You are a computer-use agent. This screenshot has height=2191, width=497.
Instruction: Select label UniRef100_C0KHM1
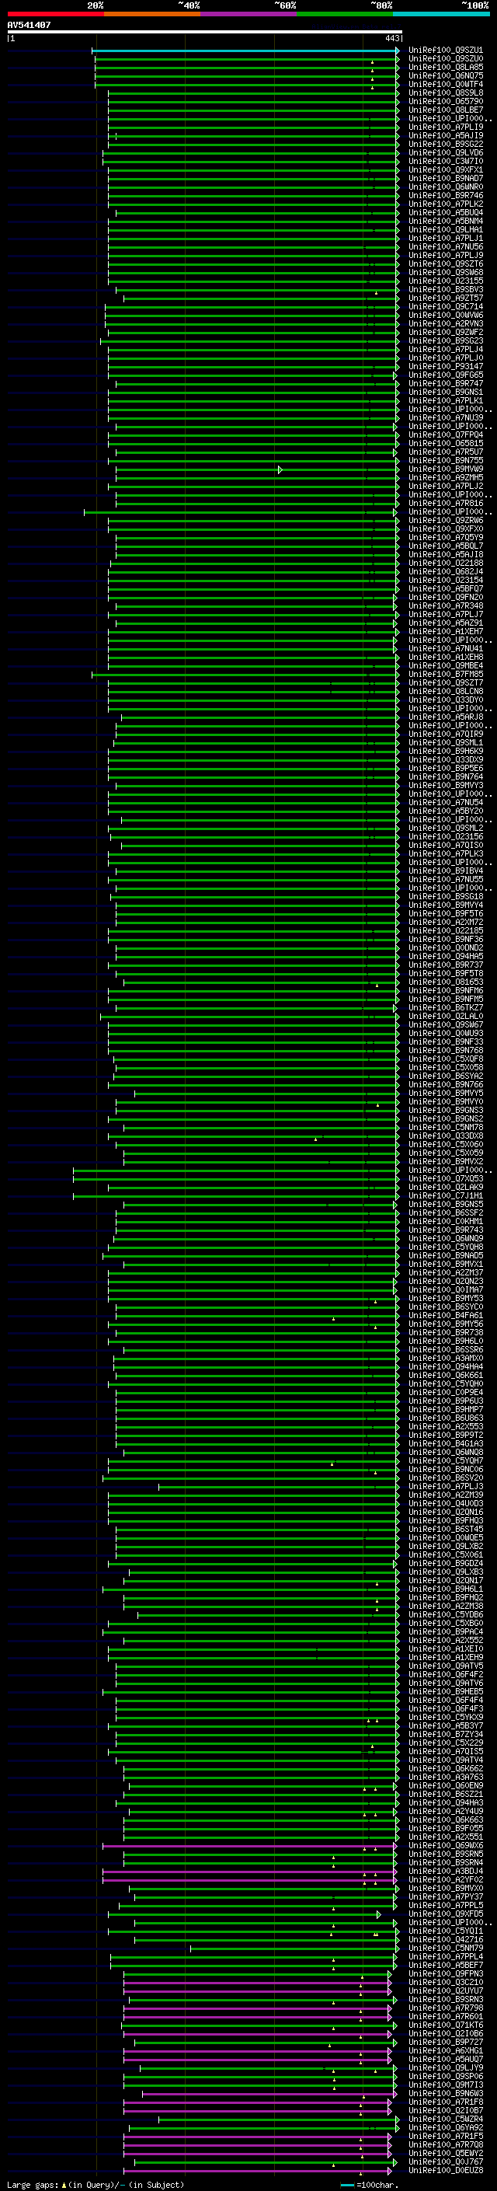(x=446, y=1221)
